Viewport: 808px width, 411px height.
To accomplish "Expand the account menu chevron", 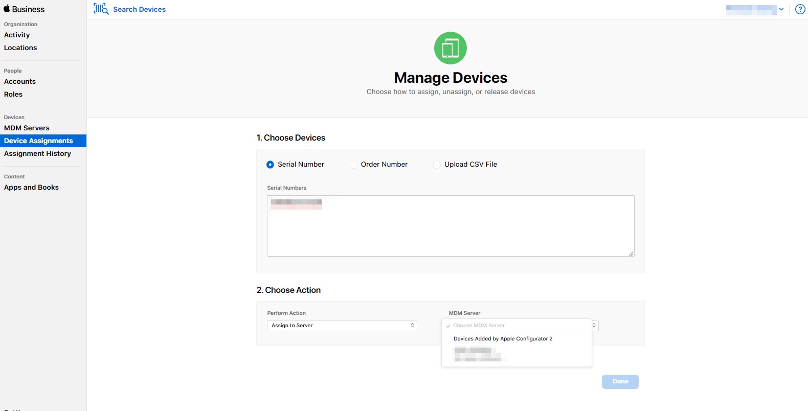I will [x=781, y=9].
